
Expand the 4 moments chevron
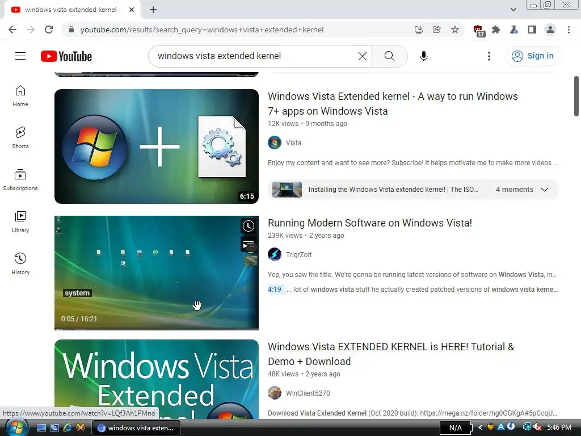[x=544, y=190]
